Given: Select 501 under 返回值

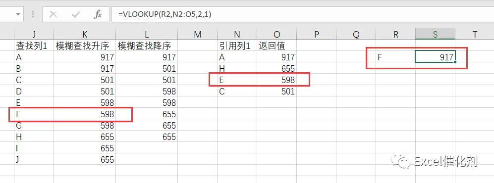Looking at the screenshot, I should (x=276, y=91).
